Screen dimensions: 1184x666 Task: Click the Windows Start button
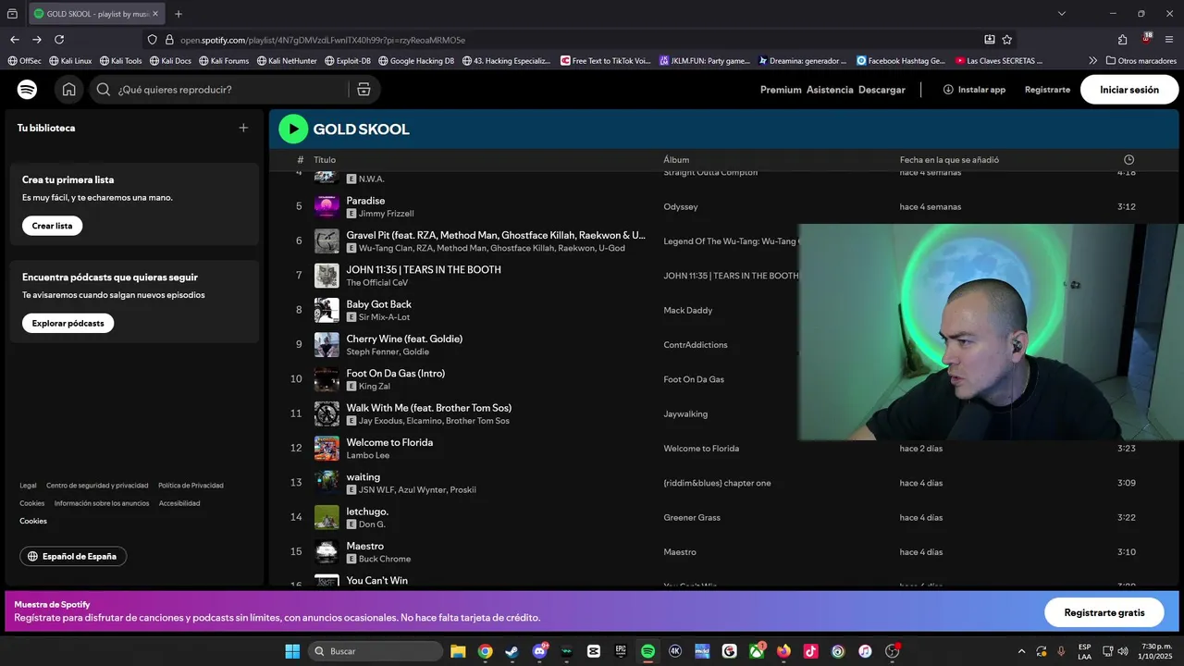click(292, 651)
